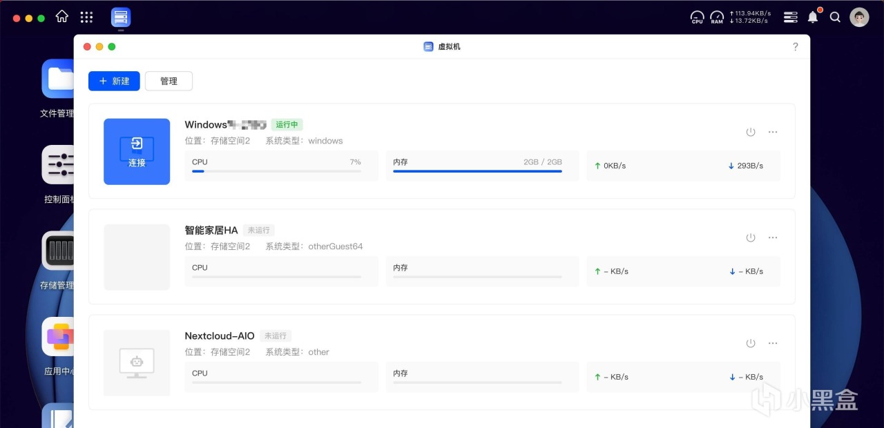Click the 运行中 status badge

[287, 125]
